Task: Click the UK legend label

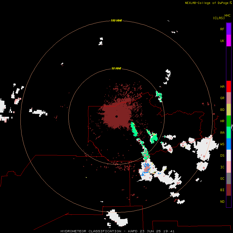Action: 222,41
